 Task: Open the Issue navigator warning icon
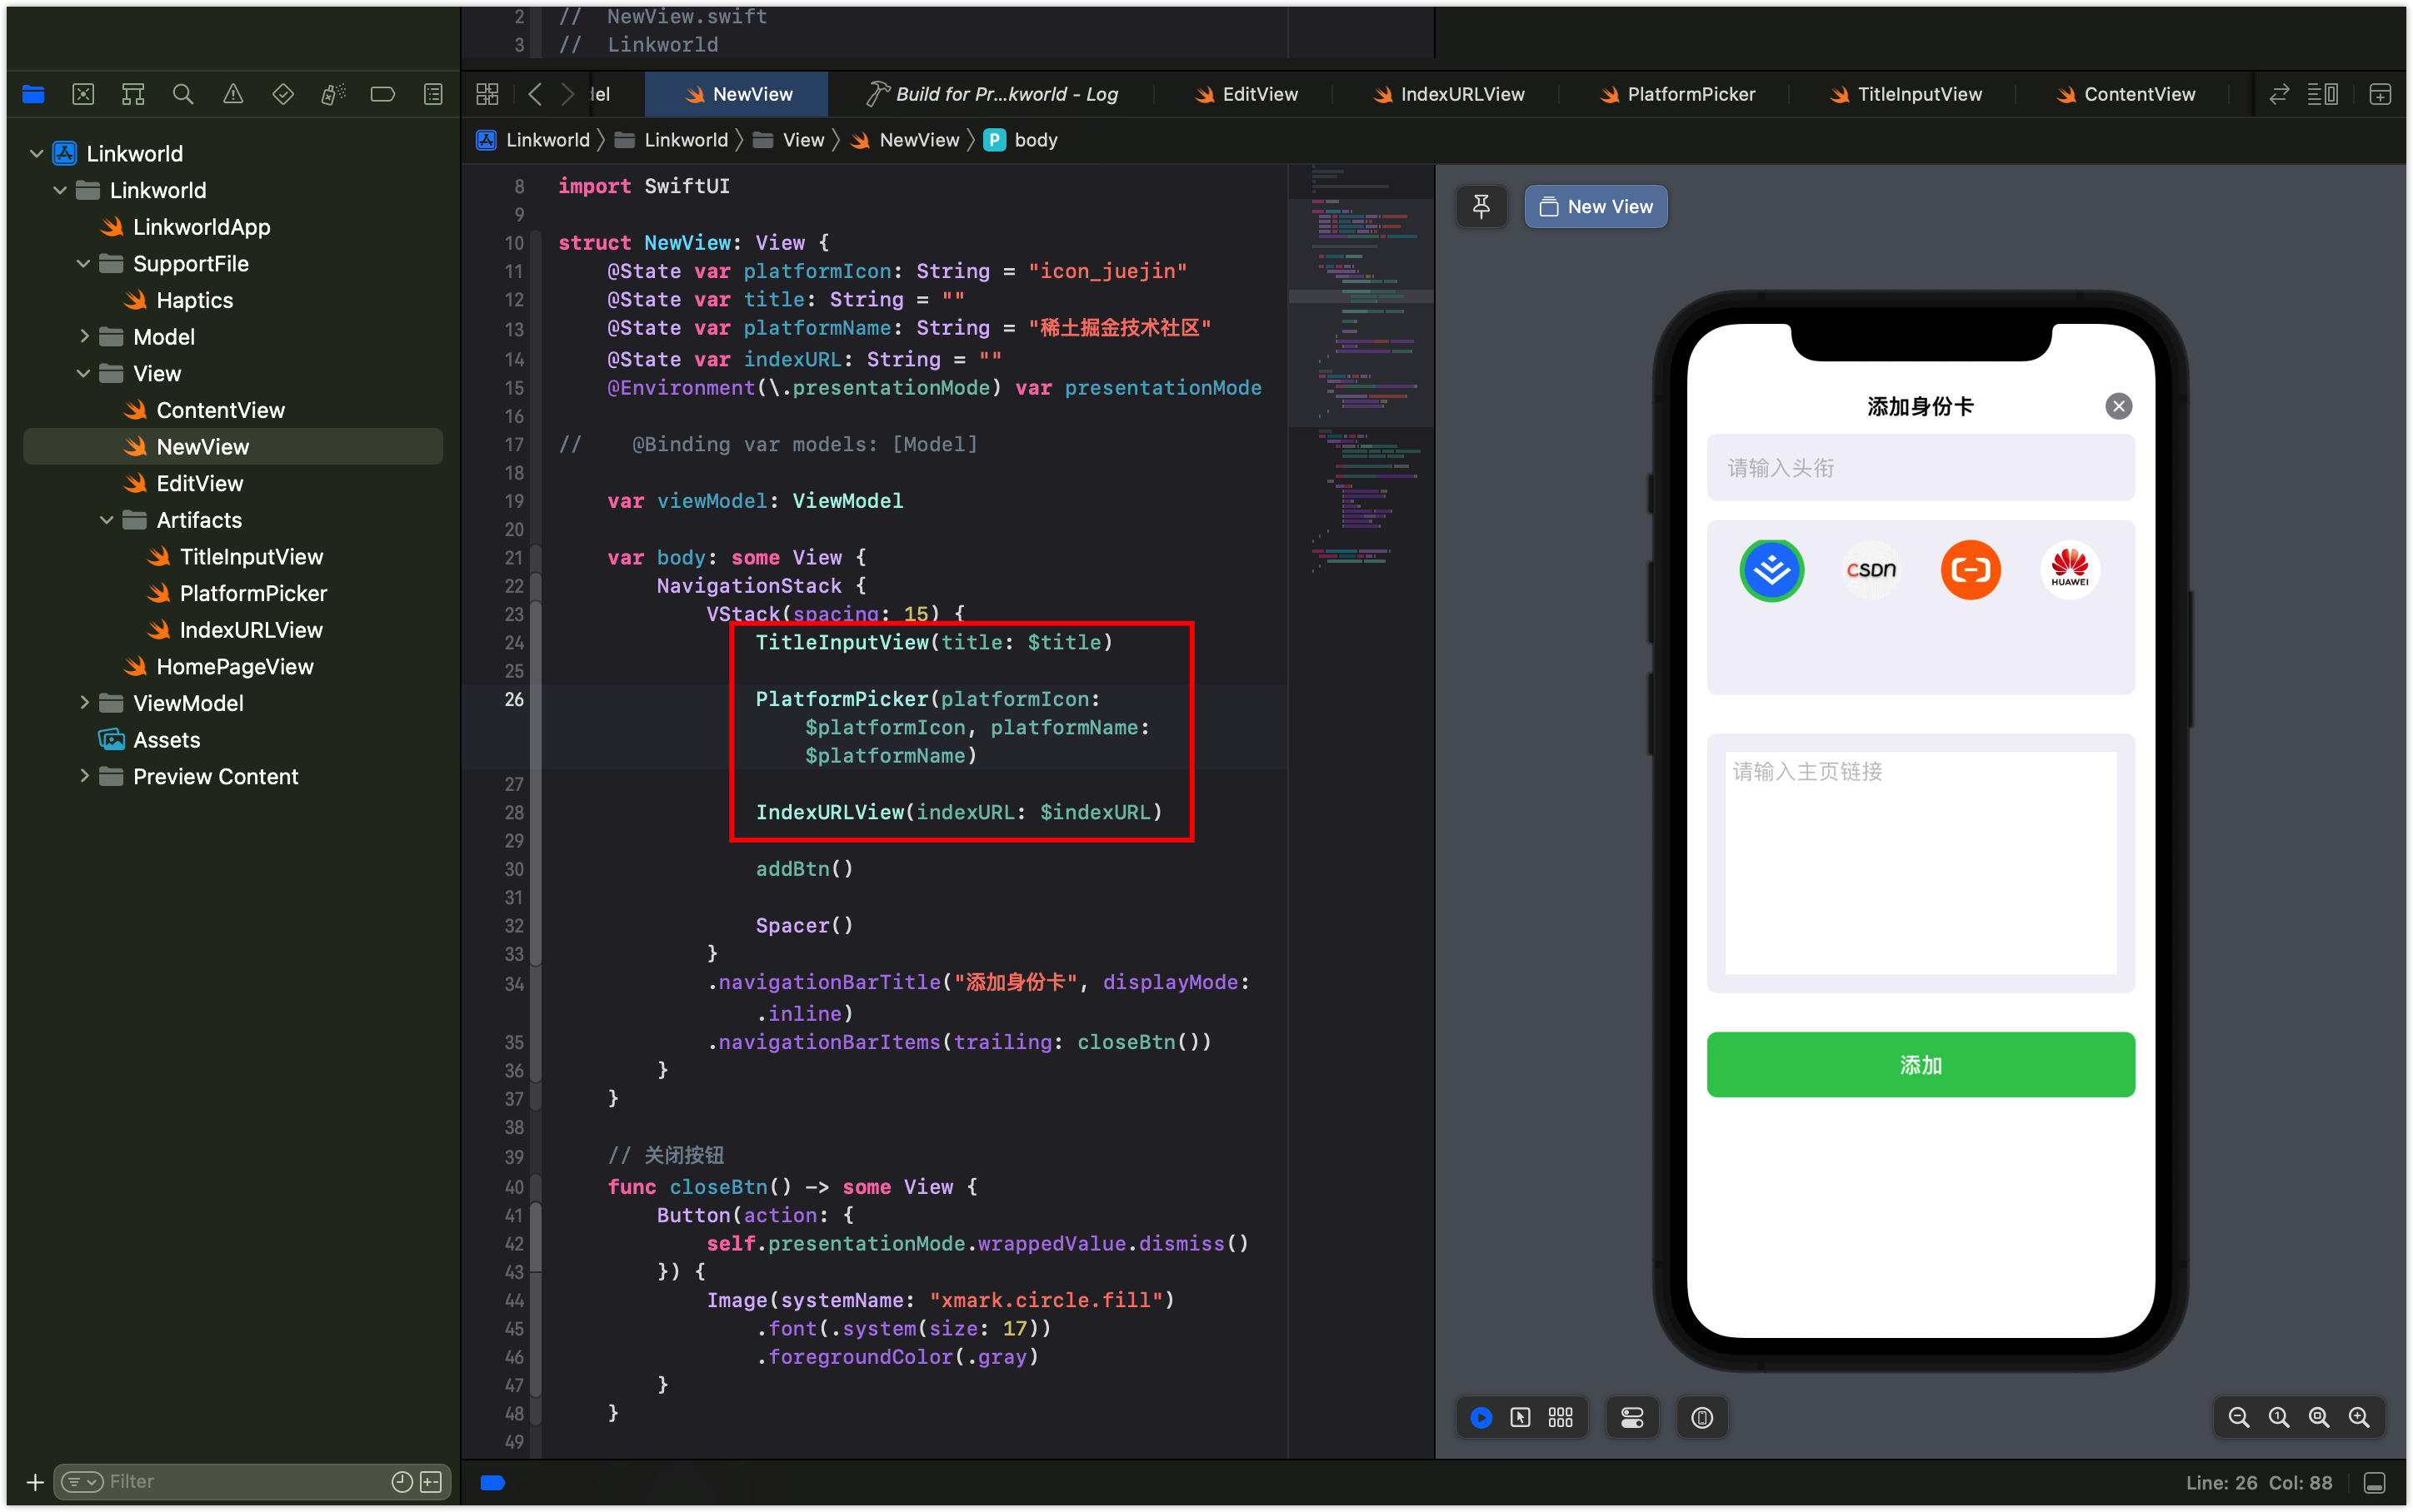pos(232,94)
